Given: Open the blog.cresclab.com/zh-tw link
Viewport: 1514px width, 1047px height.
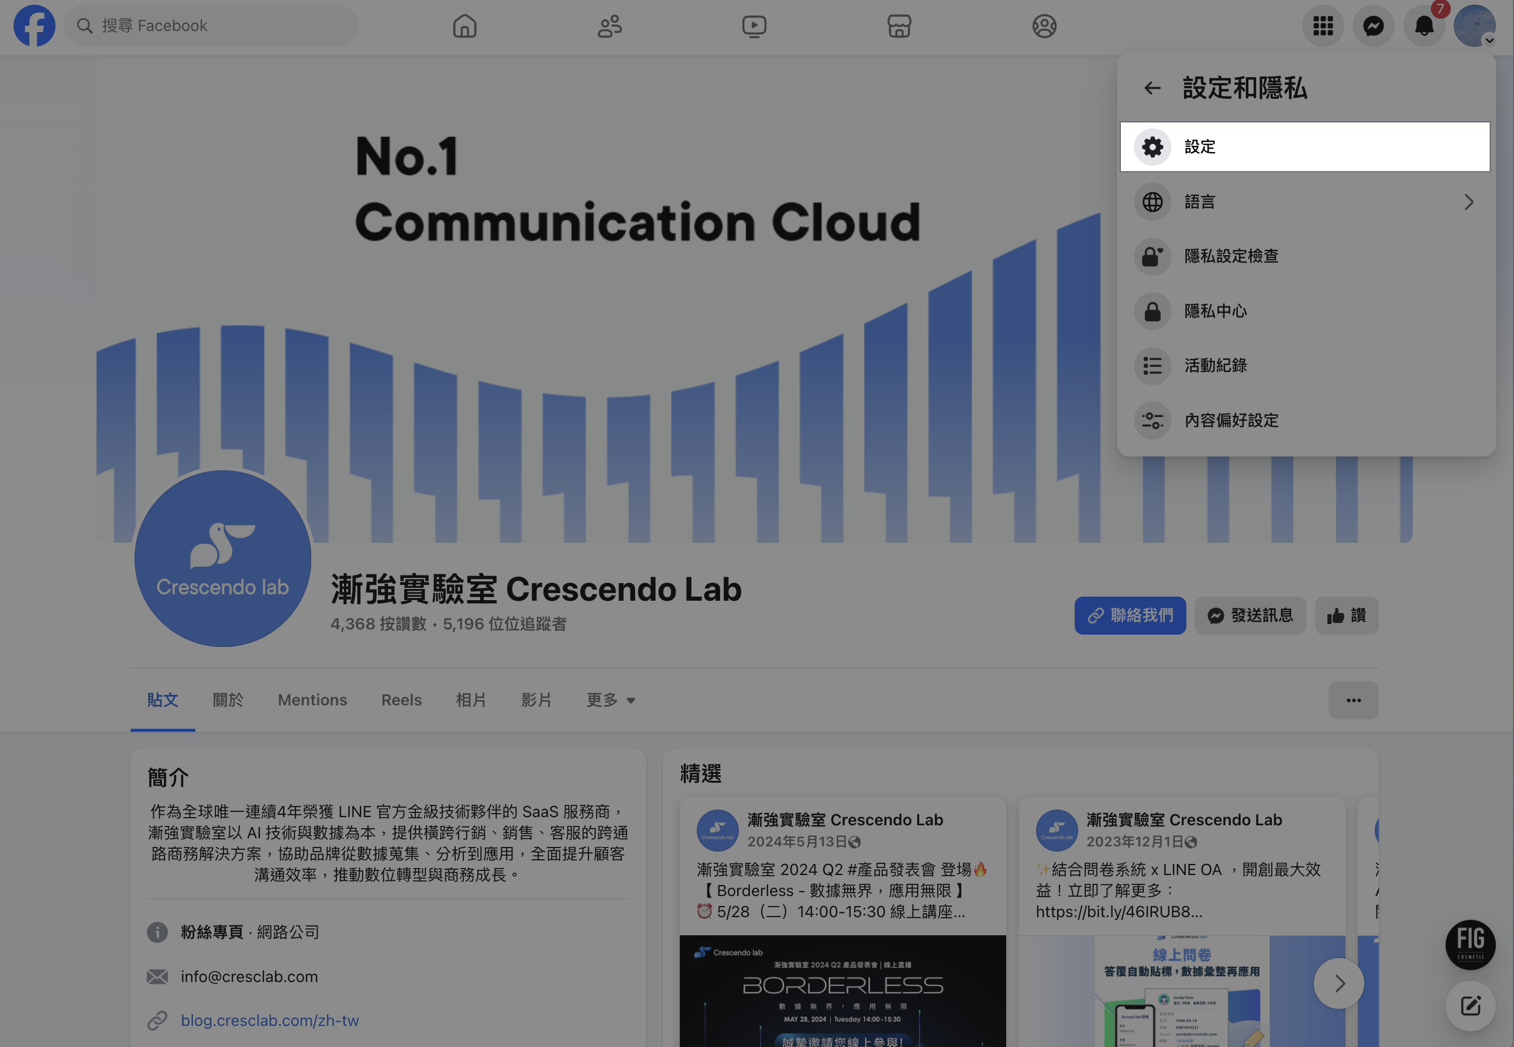Looking at the screenshot, I should tap(270, 1021).
